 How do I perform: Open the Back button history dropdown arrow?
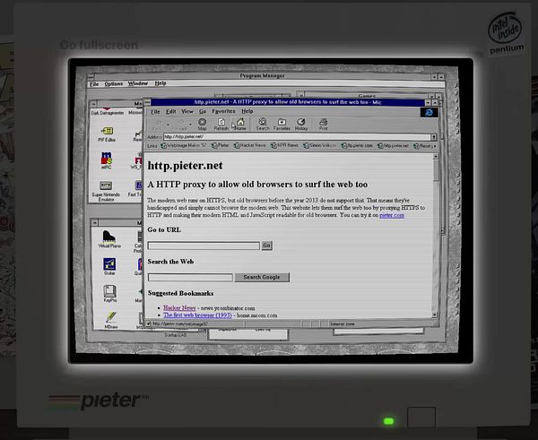(x=168, y=125)
